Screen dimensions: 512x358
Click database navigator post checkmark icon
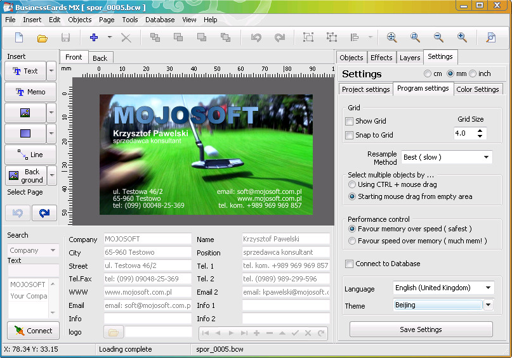click(x=295, y=333)
